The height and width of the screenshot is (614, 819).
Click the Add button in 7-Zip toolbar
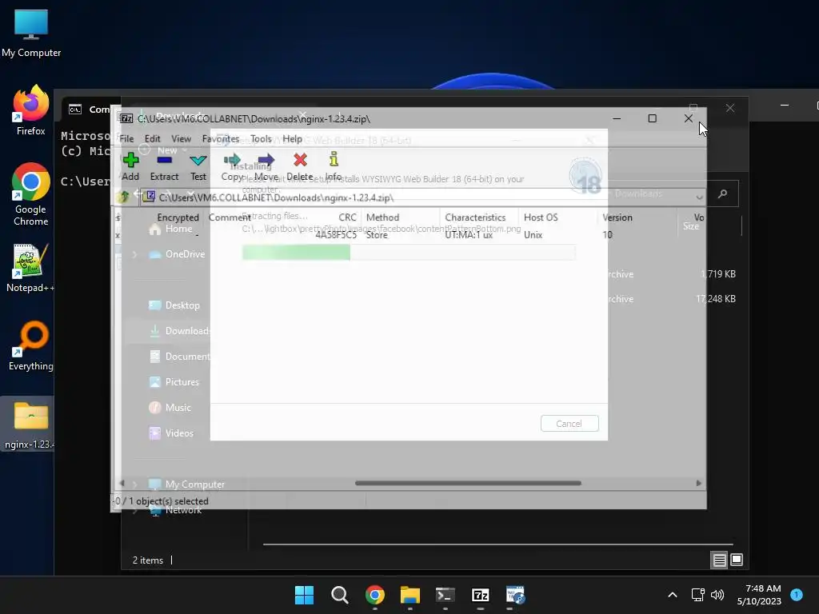130,166
